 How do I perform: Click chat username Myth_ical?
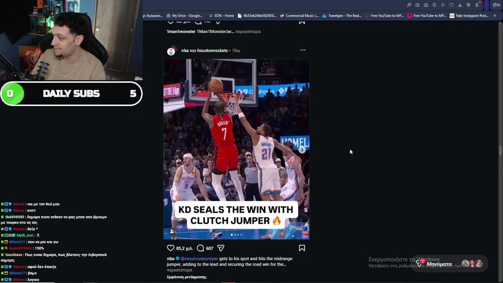point(25,235)
